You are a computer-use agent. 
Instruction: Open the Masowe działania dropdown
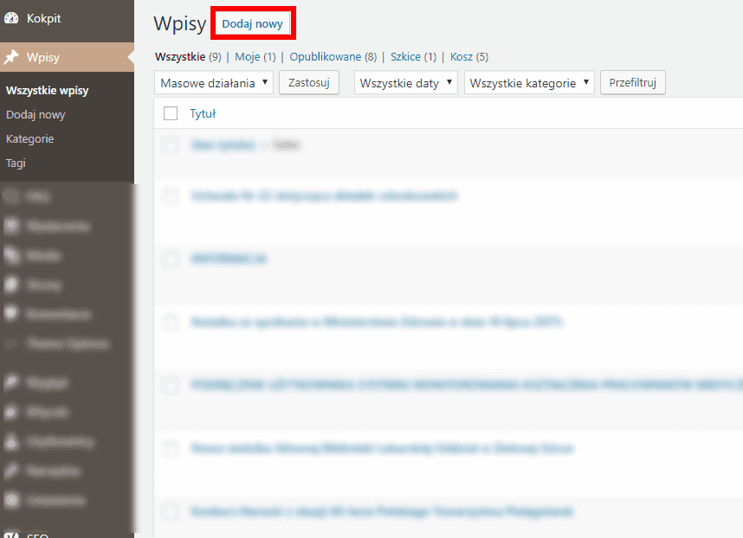click(214, 83)
